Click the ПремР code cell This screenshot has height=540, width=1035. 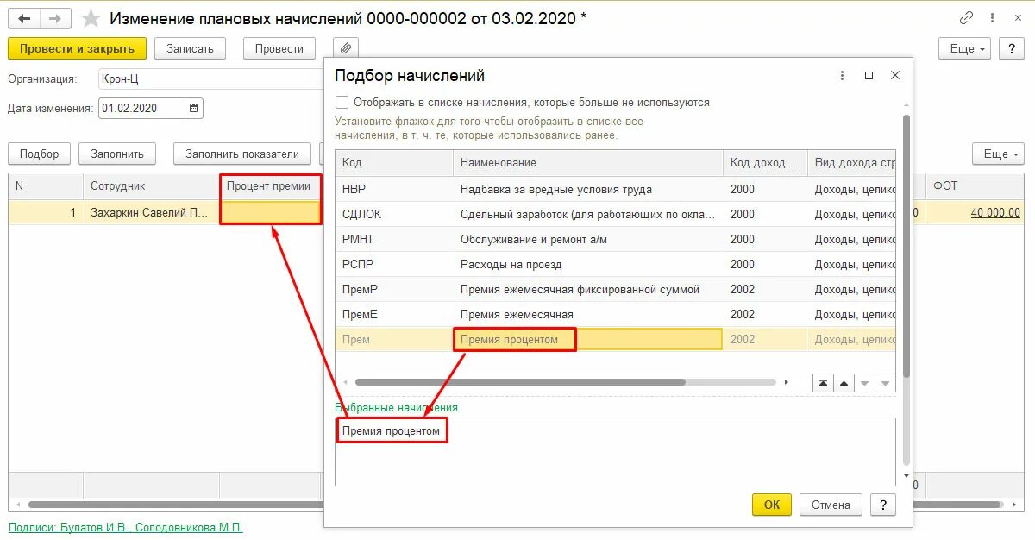(394, 290)
